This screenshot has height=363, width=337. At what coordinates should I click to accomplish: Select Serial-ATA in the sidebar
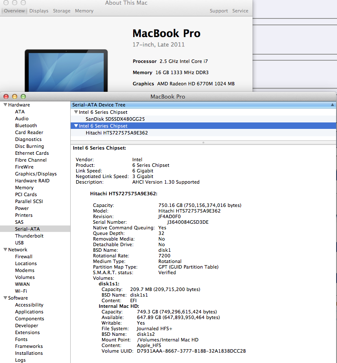coord(27,229)
